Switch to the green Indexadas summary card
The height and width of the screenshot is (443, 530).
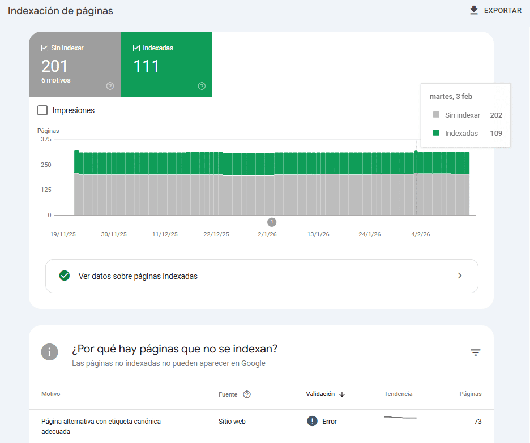(166, 64)
